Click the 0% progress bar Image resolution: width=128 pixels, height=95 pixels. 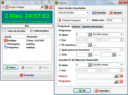pos(27,26)
